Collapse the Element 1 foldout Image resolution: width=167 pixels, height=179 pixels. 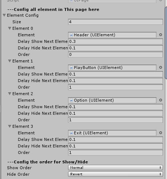pos(9,61)
